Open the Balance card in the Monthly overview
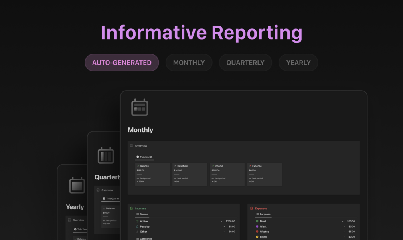Image resolution: width=403 pixels, height=240 pixels. click(152, 174)
